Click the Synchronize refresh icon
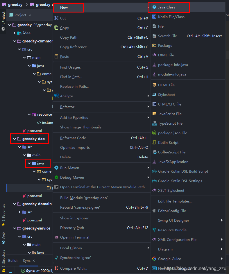Screen dimensions: 229x274 (56, 257)
